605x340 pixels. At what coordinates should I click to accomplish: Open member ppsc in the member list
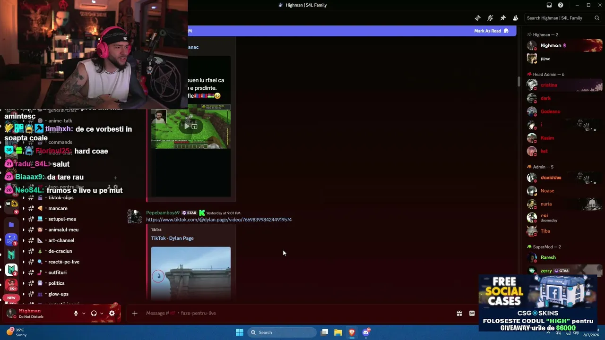(x=564, y=59)
